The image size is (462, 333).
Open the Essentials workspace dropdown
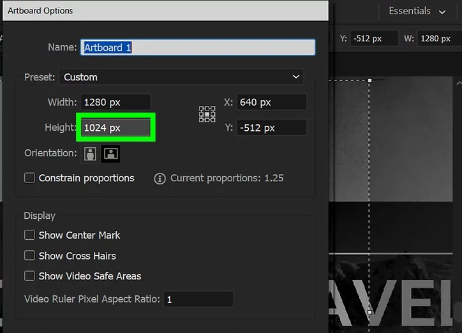pos(417,11)
